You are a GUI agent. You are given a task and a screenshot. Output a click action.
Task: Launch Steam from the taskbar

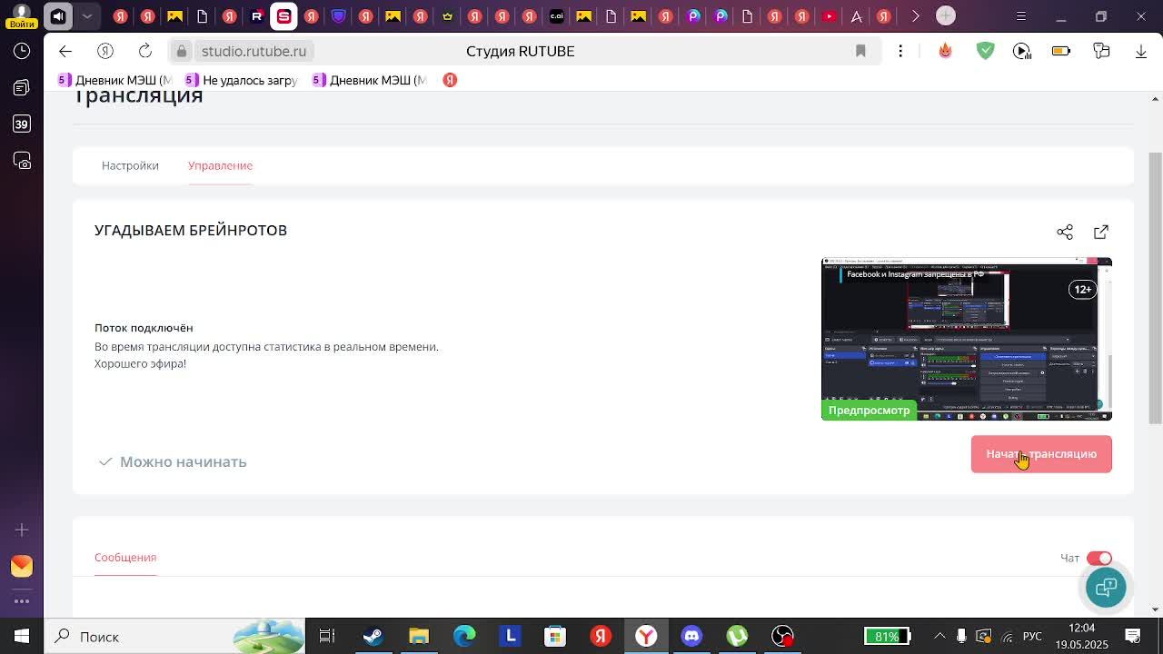coord(373,637)
